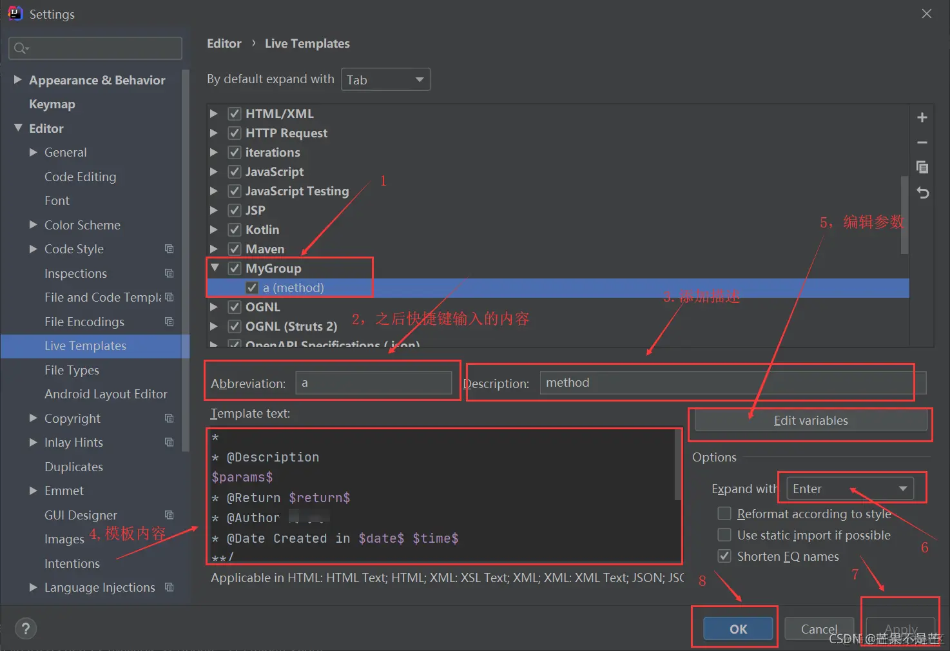Image resolution: width=950 pixels, height=651 pixels.
Task: Click project-level icon beside File and Code Templates
Action: (x=169, y=297)
